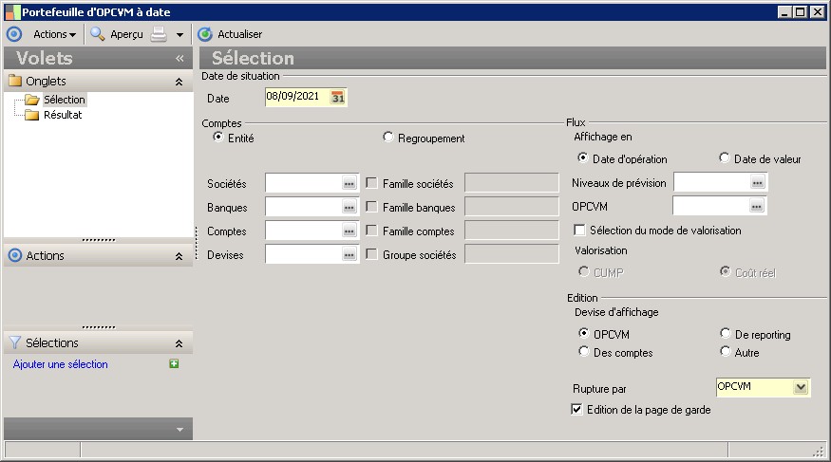Open the OPCVM lookup ellipsis button
This screenshot has height=462, width=831.
pyautogui.click(x=756, y=207)
